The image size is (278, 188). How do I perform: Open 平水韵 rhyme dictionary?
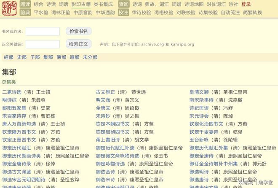click(41, 13)
